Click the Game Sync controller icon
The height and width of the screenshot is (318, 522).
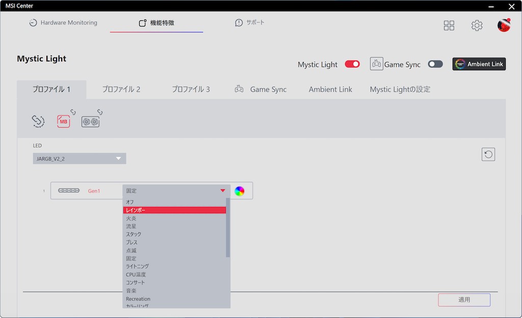pos(376,64)
